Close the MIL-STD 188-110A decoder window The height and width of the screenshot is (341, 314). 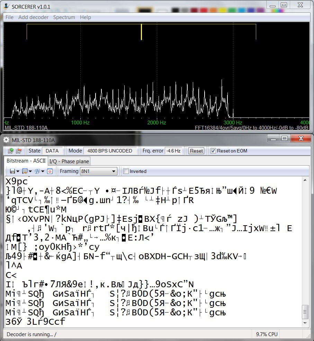[x=301, y=138]
